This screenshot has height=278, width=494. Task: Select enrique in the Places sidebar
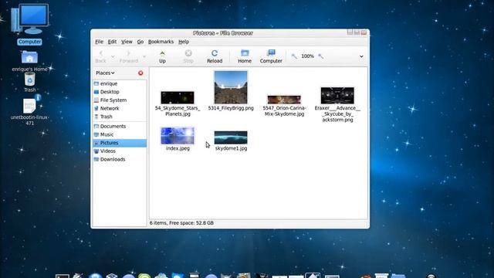point(120,83)
